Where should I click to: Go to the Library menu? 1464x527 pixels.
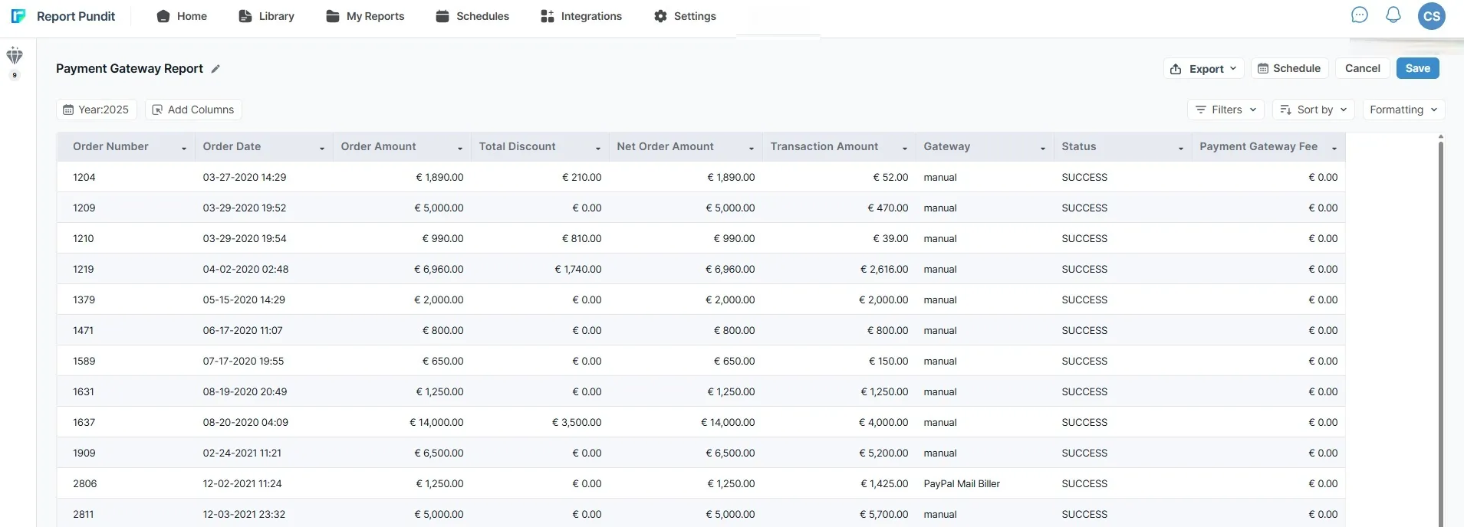point(266,16)
